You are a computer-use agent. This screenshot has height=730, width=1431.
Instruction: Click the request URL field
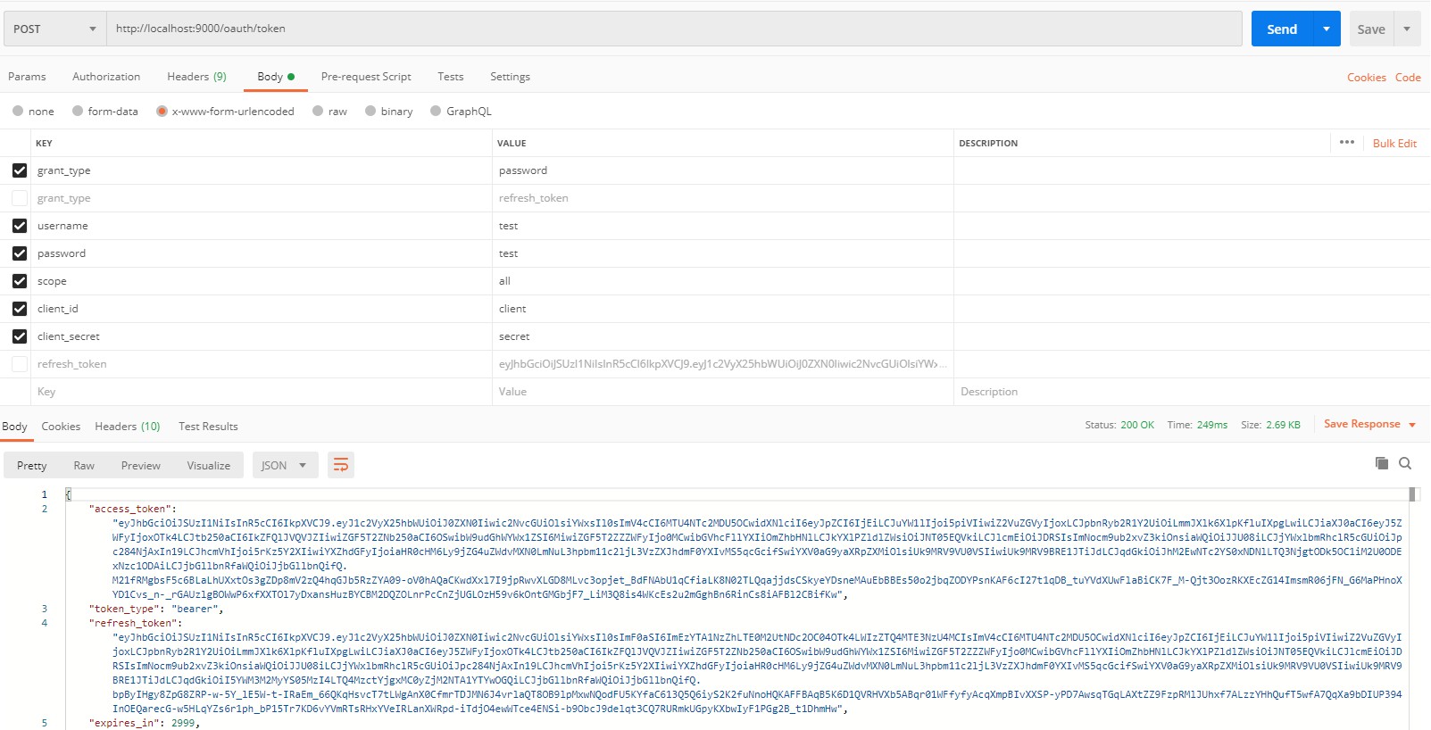coord(674,29)
